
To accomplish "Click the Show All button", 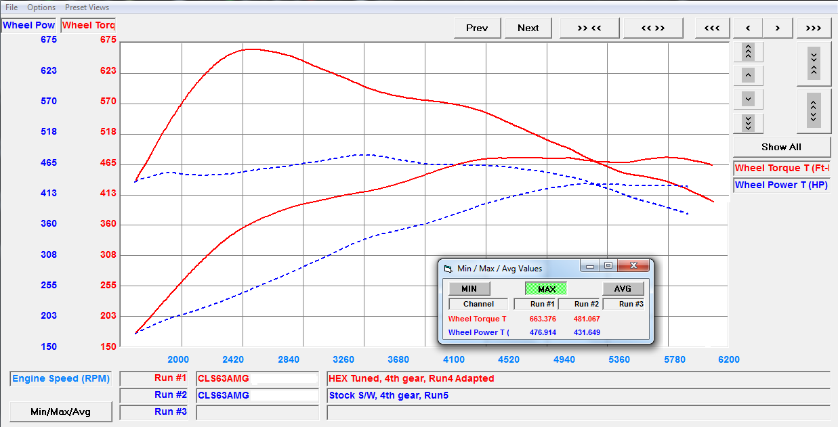I will [x=781, y=147].
